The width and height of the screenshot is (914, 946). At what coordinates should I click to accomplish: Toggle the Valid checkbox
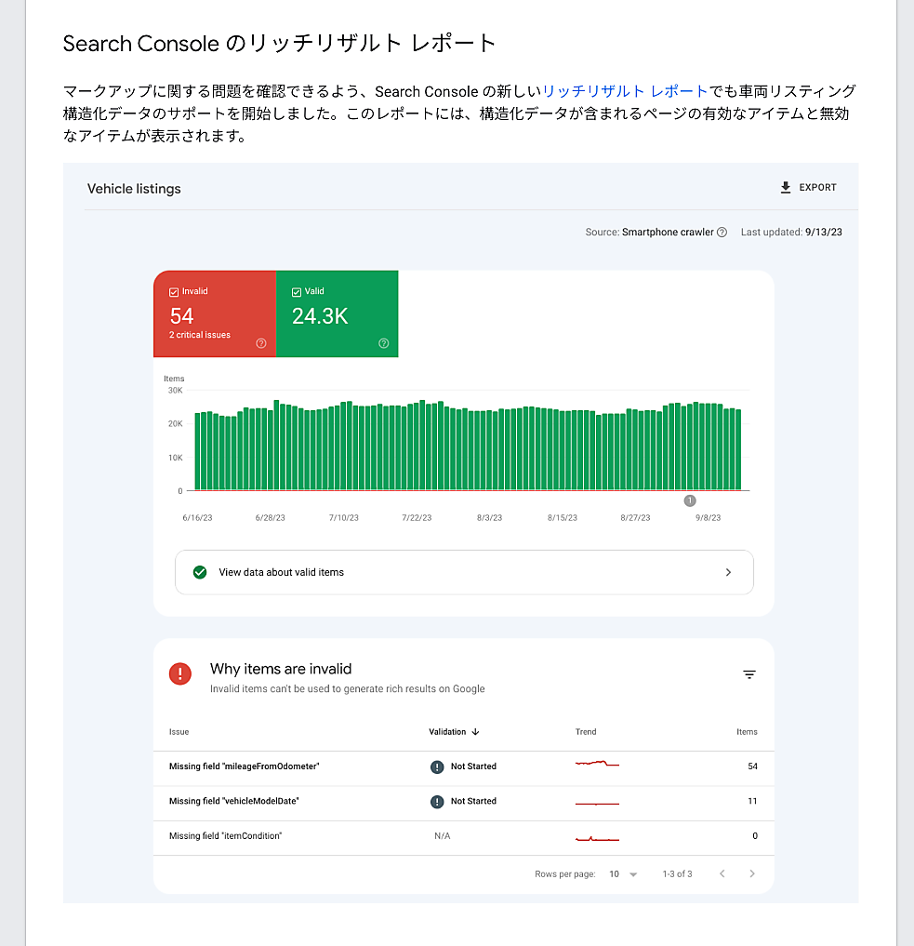297,292
